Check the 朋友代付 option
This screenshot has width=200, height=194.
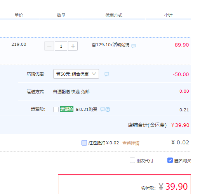pyautogui.click(x=132, y=160)
